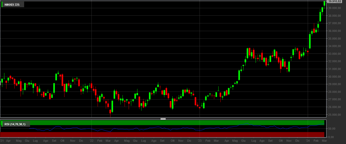Viewport: 346px width, 144px height.
Task: Click the 31.000,00 price axis label
Action: [334, 69]
